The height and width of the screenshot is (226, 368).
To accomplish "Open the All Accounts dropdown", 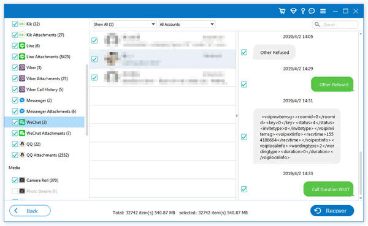I will tap(187, 24).
